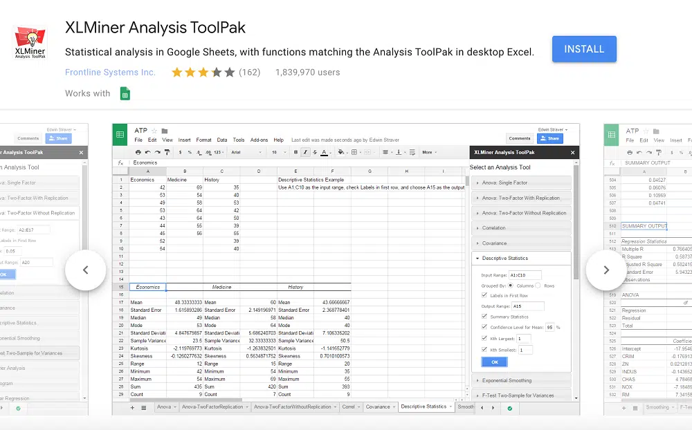Open the Frontline Systems Inc. link
The height and width of the screenshot is (430, 692).
tap(110, 73)
